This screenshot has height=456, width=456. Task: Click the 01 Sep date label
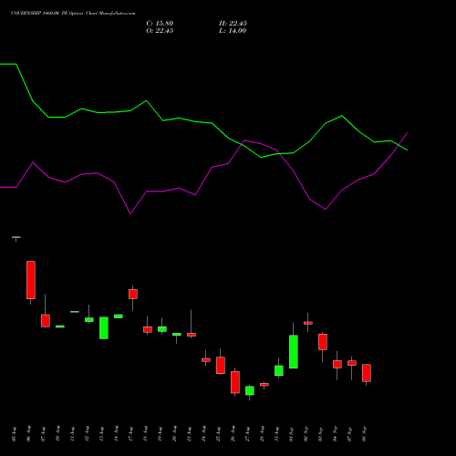(x=291, y=434)
